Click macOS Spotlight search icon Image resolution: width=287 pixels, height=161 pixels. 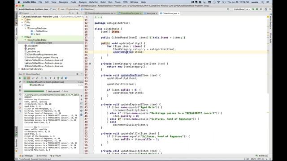coord(263,2)
